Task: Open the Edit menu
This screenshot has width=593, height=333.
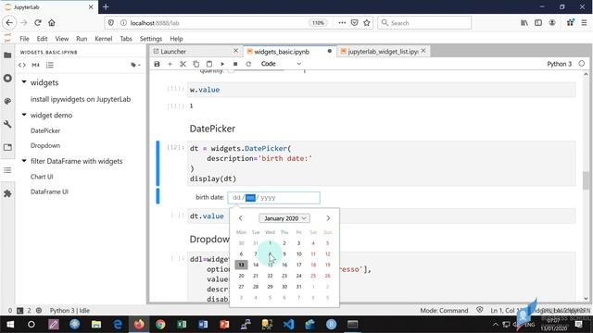Action: point(42,39)
